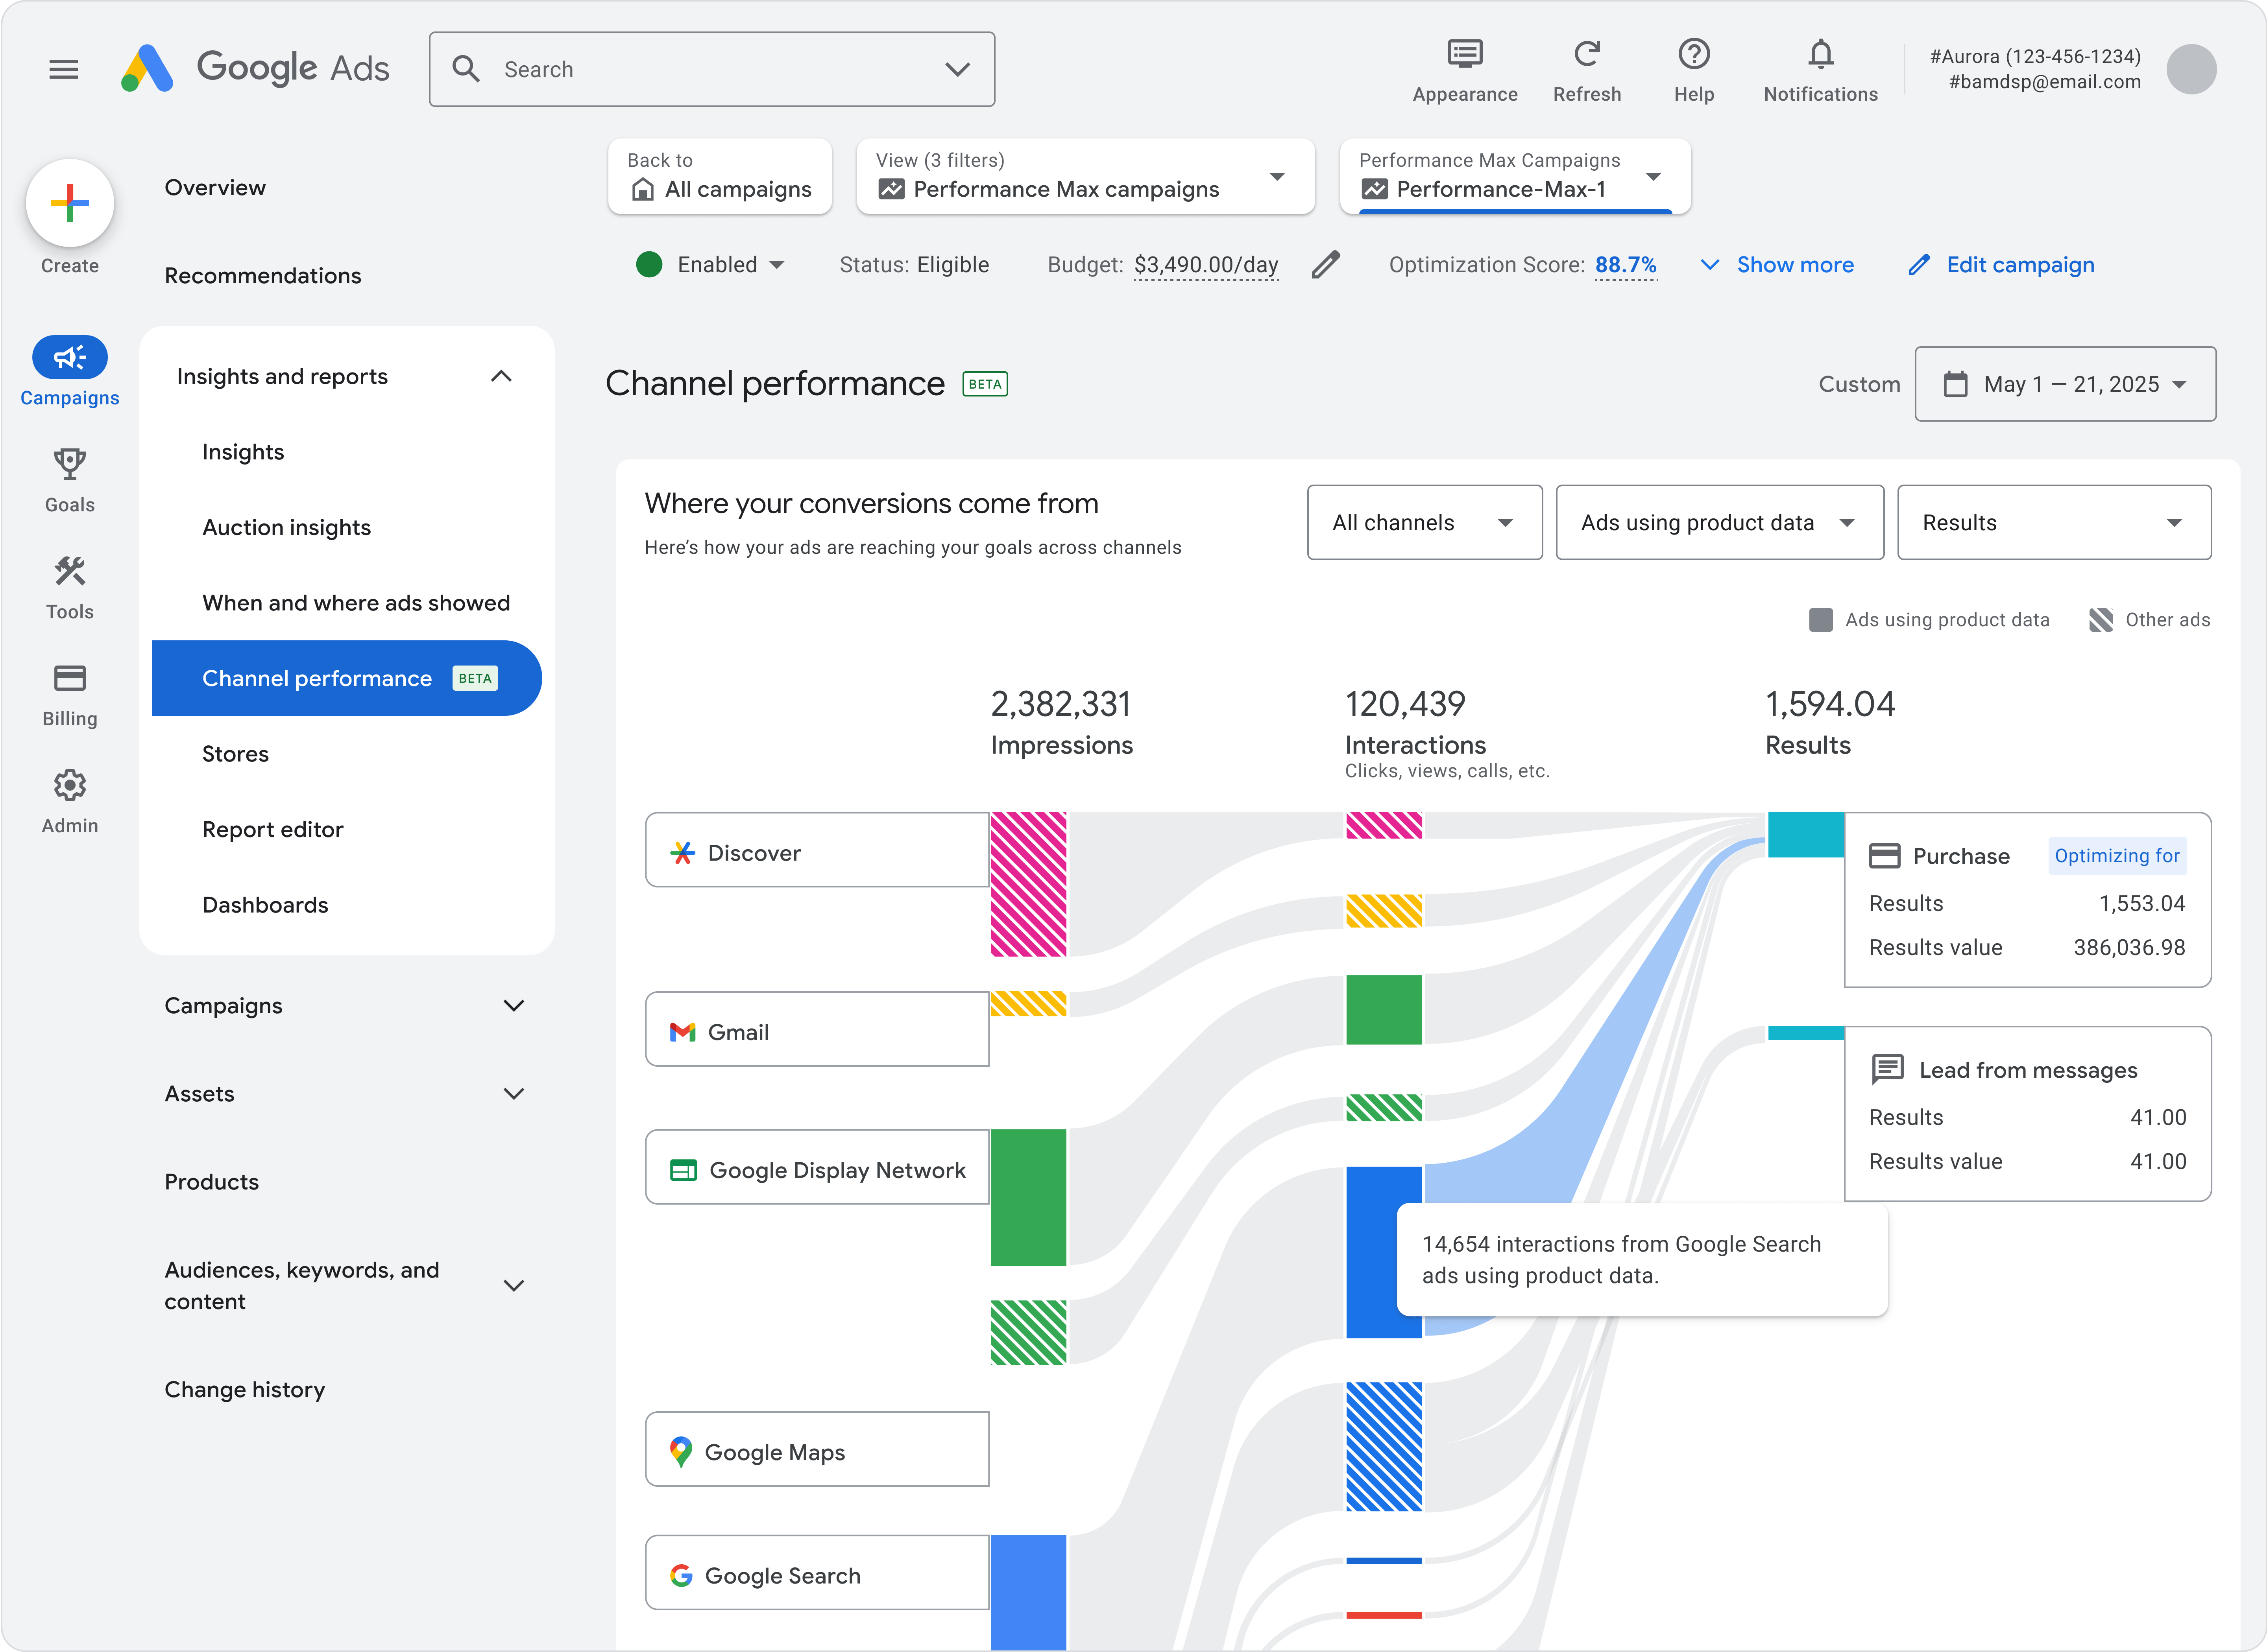Viewport: 2267px width, 1652px height.
Task: Select Channel performance menu item
Action: coord(346,678)
